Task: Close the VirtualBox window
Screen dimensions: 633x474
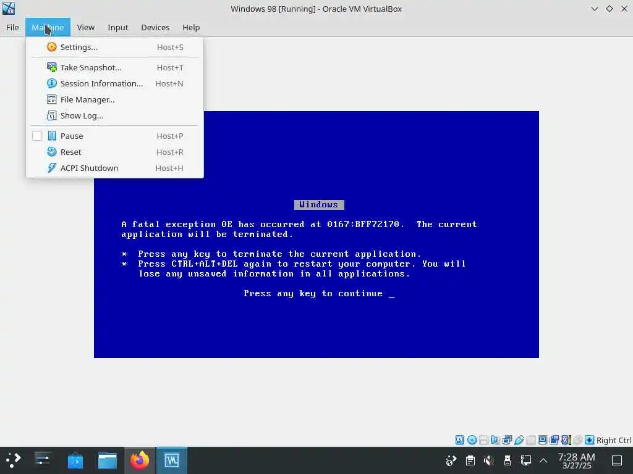Action: tap(624, 9)
